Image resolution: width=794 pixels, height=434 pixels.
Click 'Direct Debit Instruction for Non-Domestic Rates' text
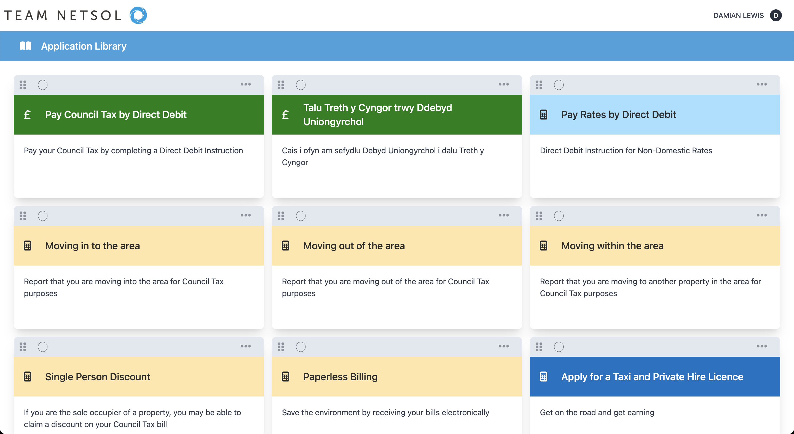pyautogui.click(x=626, y=151)
